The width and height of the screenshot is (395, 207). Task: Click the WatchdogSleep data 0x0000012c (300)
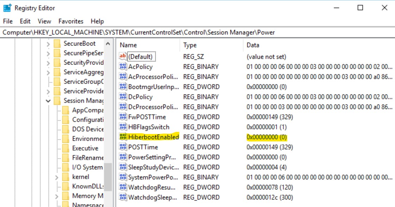[270, 197]
